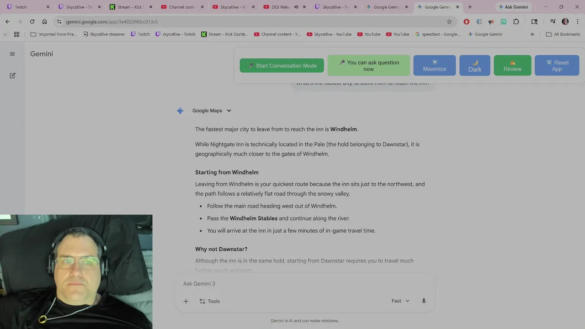This screenshot has height=329, width=585.
Task: Mute the DOJ Release tab audio icon
Action: pos(296,7)
